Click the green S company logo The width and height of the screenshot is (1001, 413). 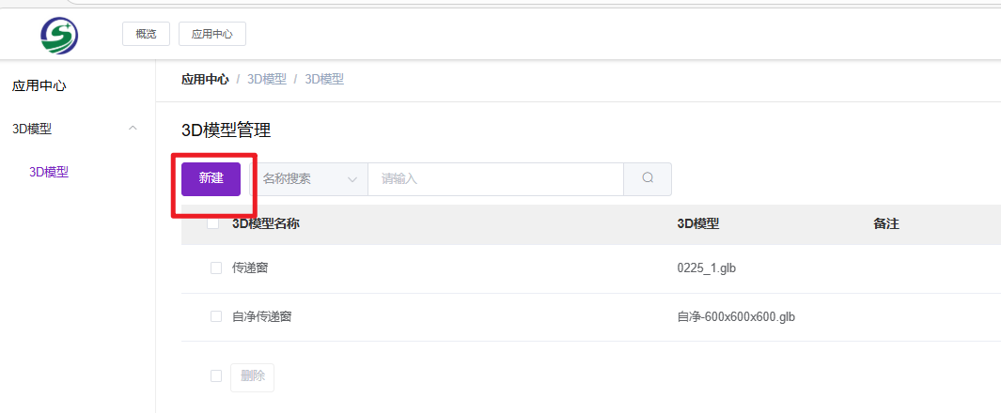tap(59, 35)
